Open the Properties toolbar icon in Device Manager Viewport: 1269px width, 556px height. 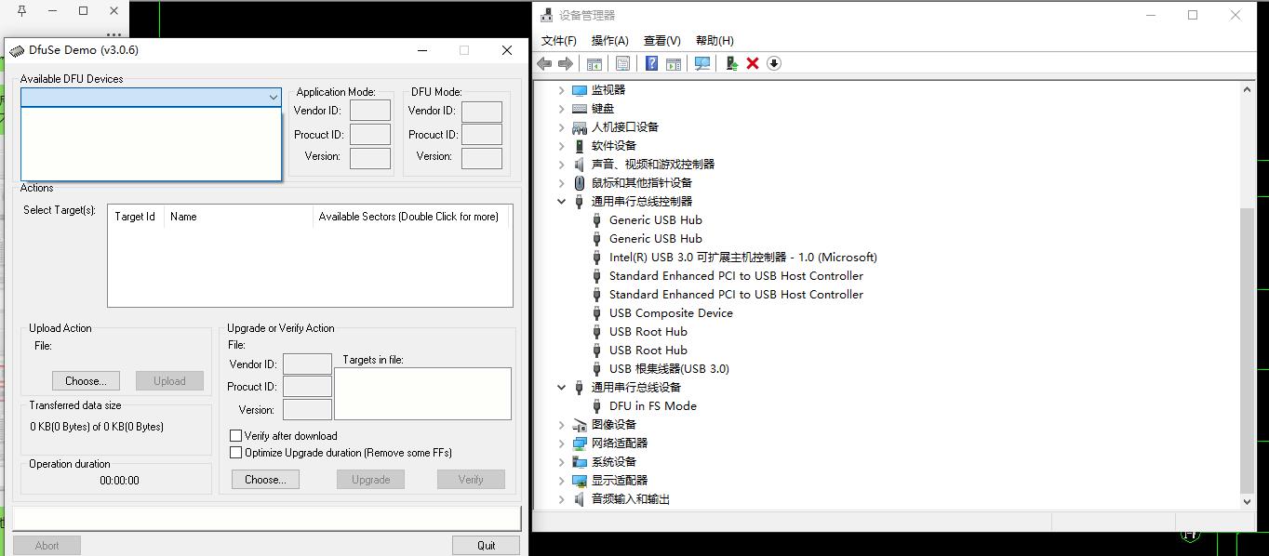coord(622,63)
